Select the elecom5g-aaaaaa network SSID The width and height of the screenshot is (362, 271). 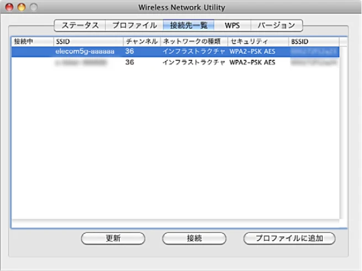click(x=85, y=51)
